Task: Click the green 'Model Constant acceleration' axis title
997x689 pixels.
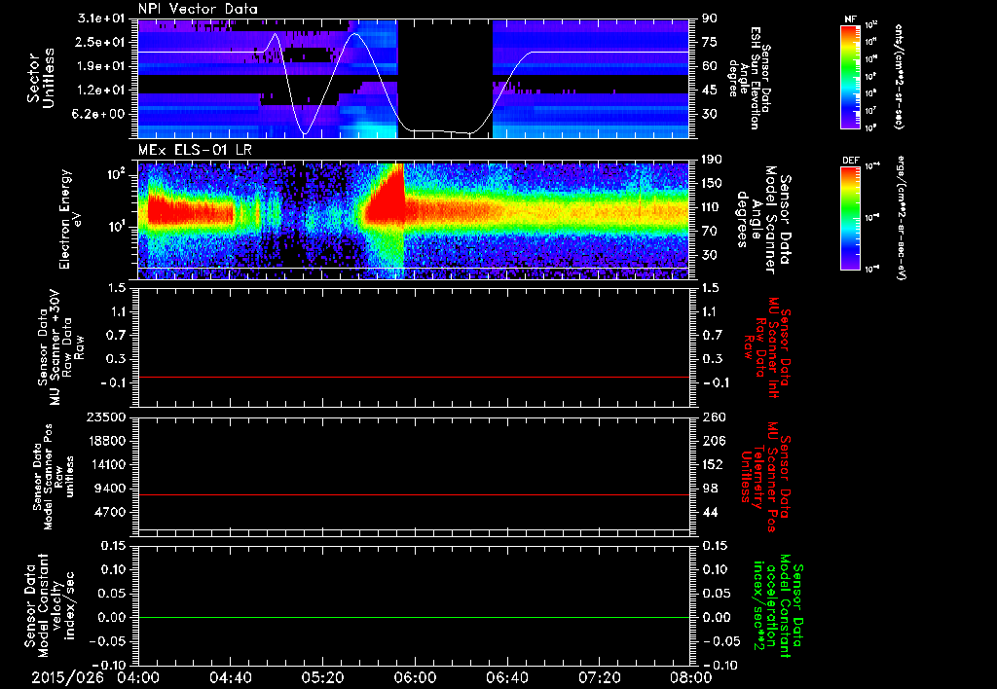Action: pos(778,607)
